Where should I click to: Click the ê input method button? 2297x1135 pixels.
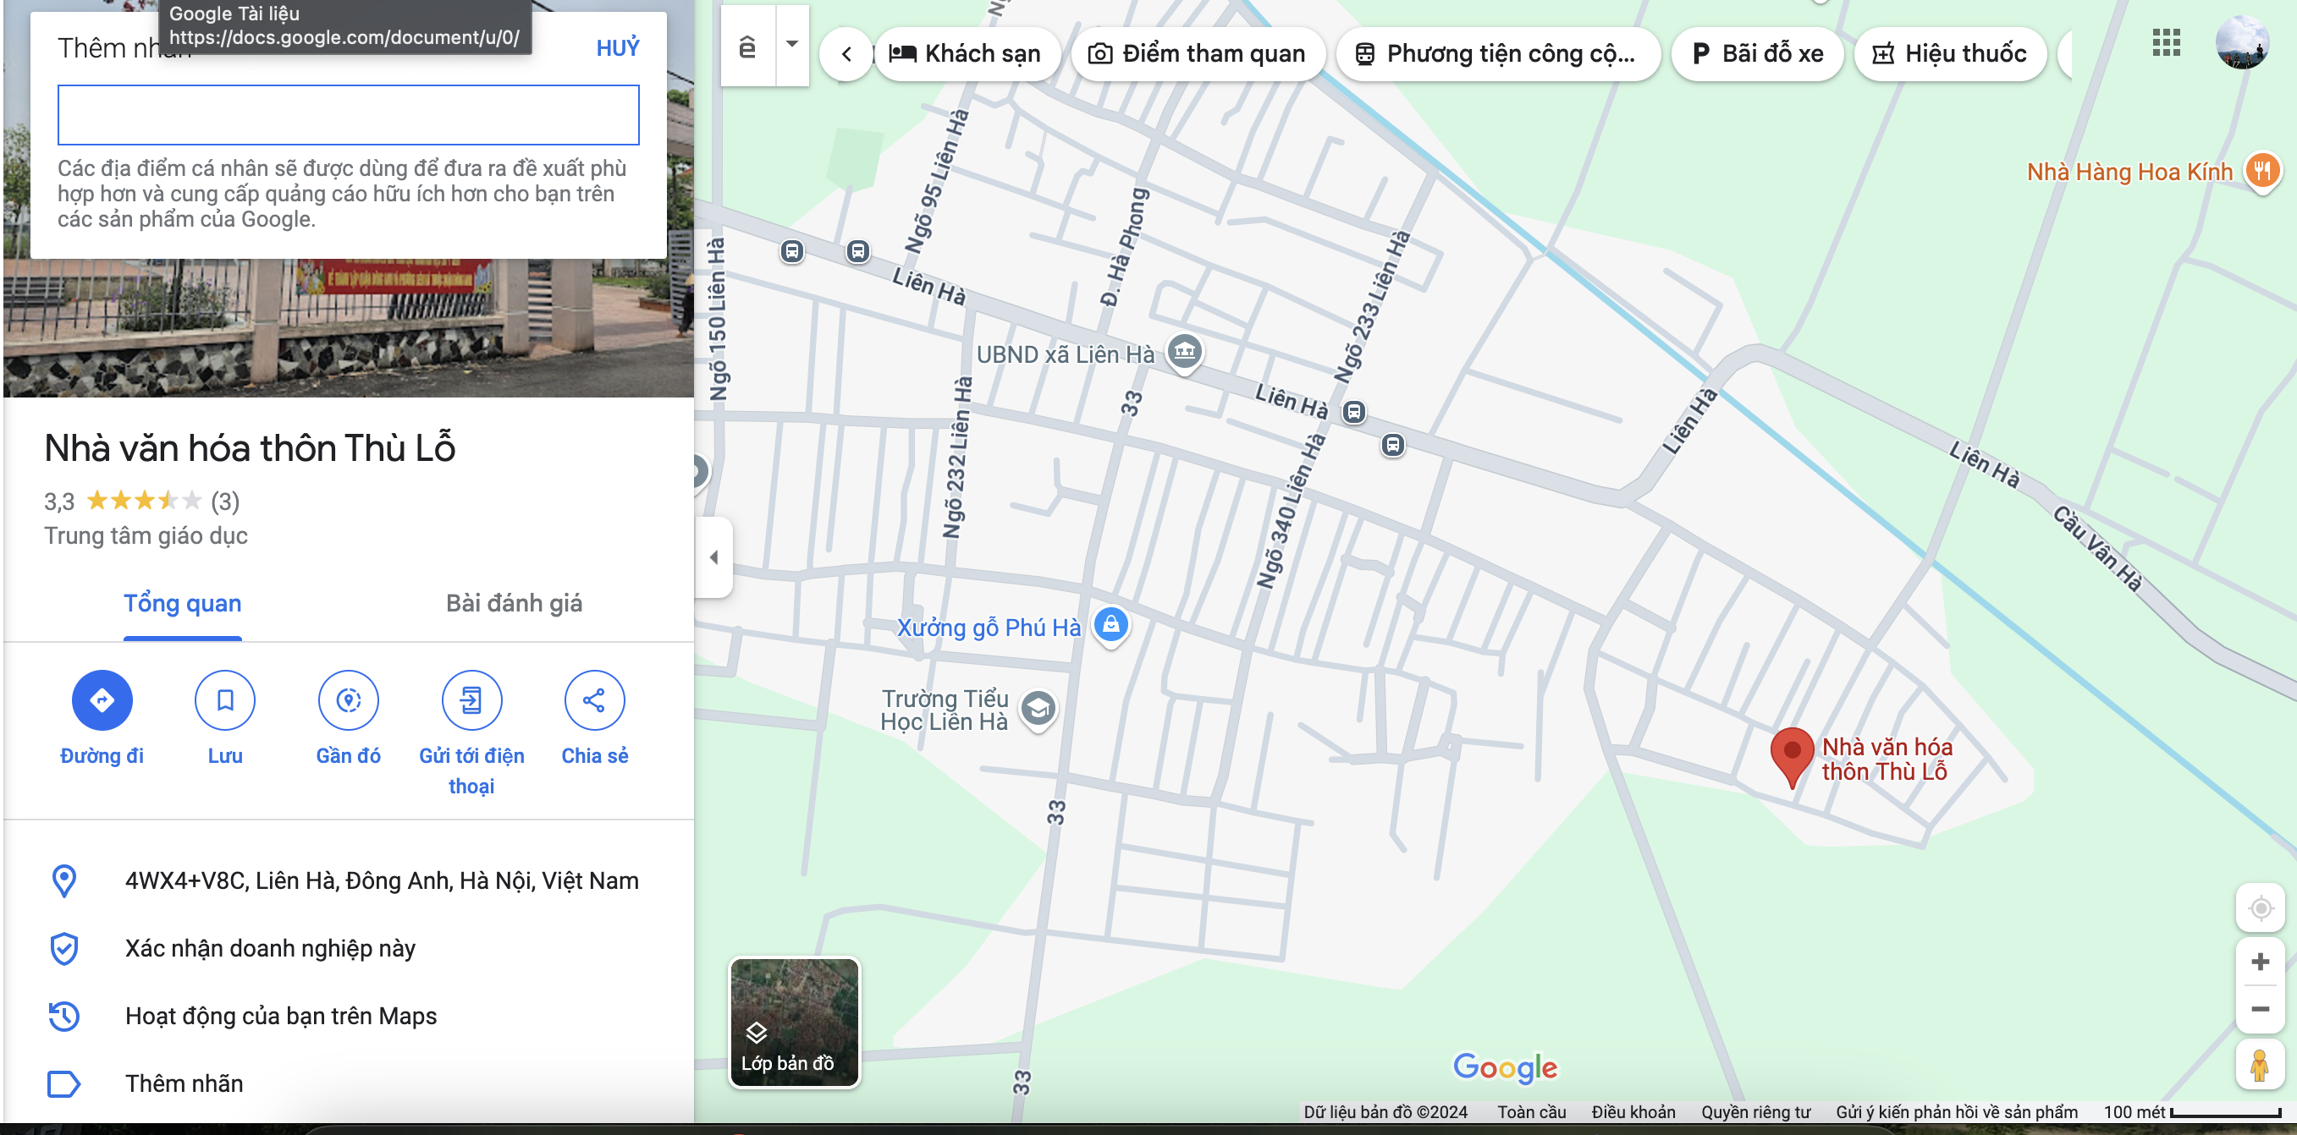point(747,45)
